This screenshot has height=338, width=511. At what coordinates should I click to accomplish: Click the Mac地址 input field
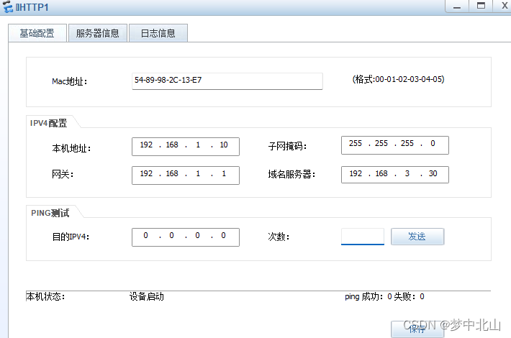click(227, 81)
